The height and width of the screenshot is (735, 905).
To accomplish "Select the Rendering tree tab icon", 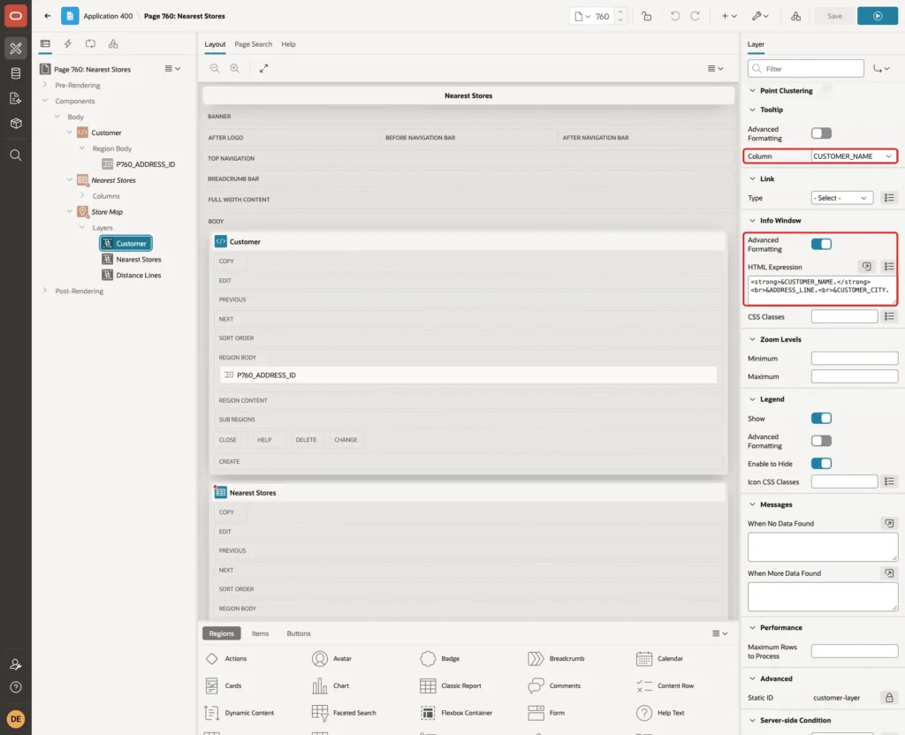I will pyautogui.click(x=45, y=44).
